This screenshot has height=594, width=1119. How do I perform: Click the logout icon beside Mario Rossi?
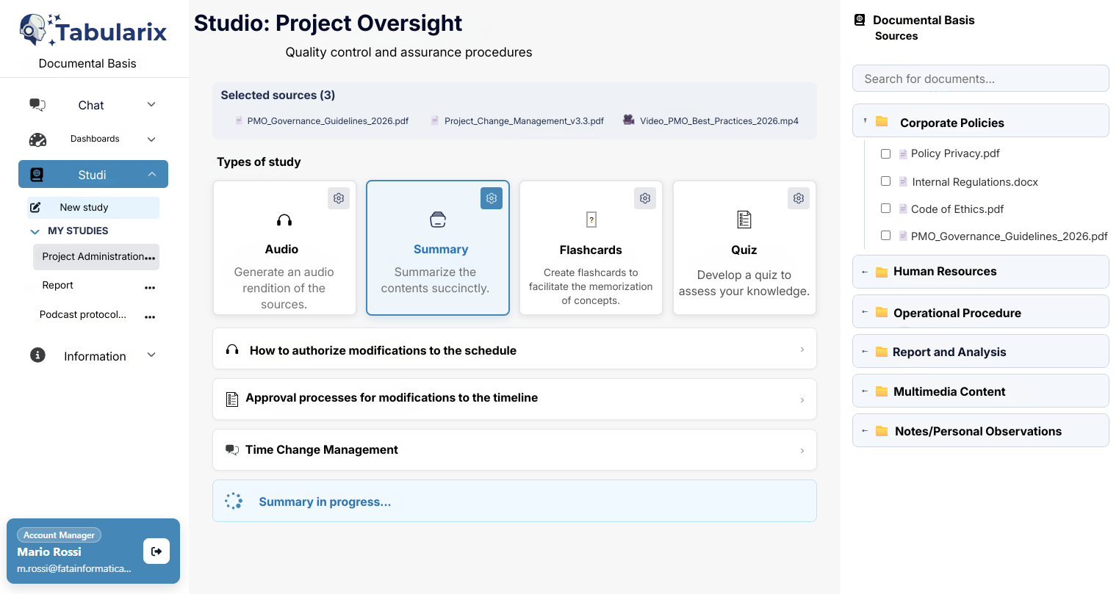pos(156,551)
